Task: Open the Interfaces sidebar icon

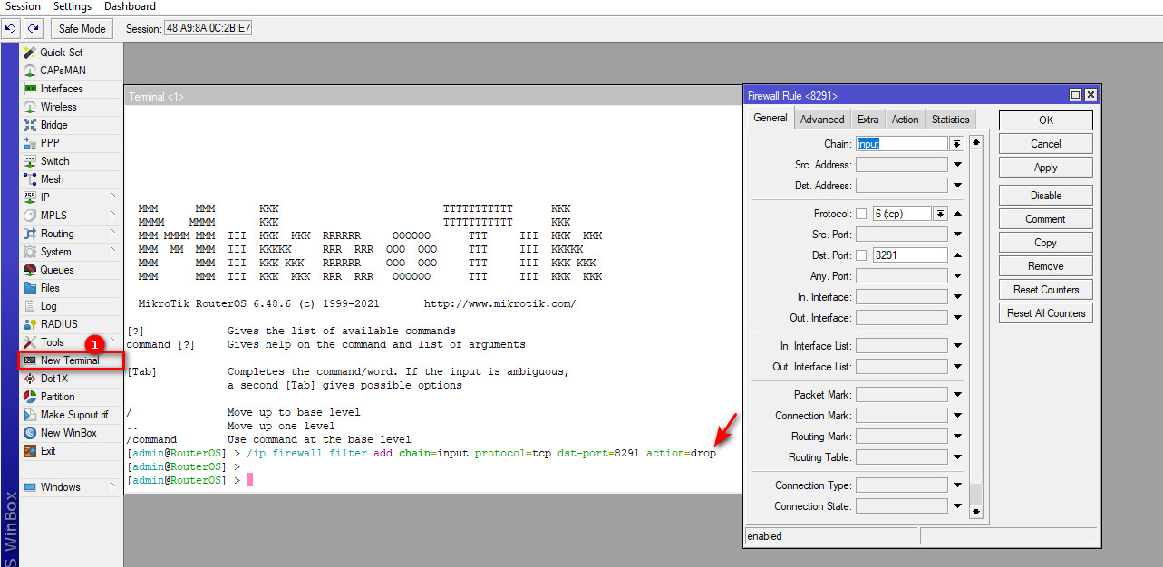Action: 30,89
